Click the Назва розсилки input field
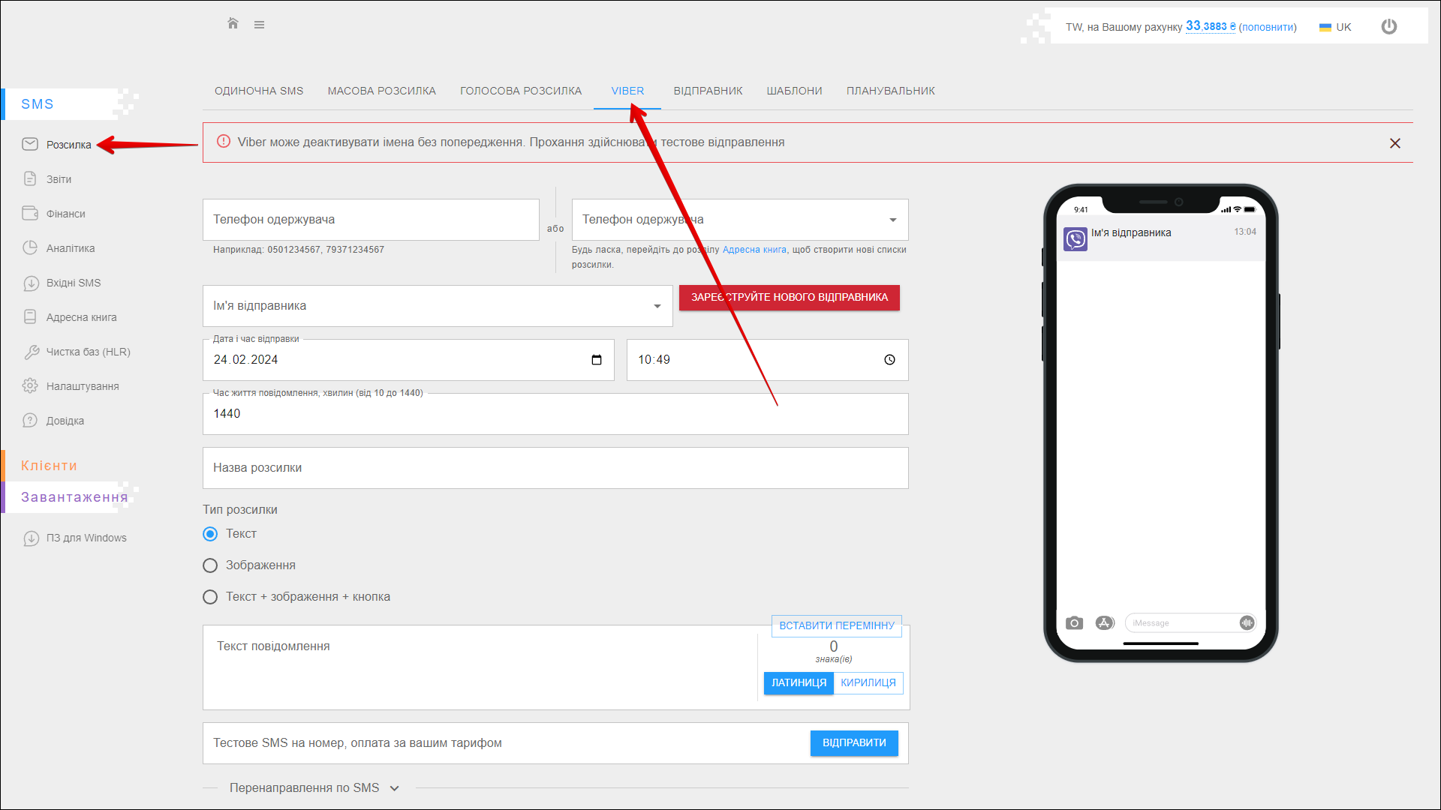1441x810 pixels. (555, 468)
